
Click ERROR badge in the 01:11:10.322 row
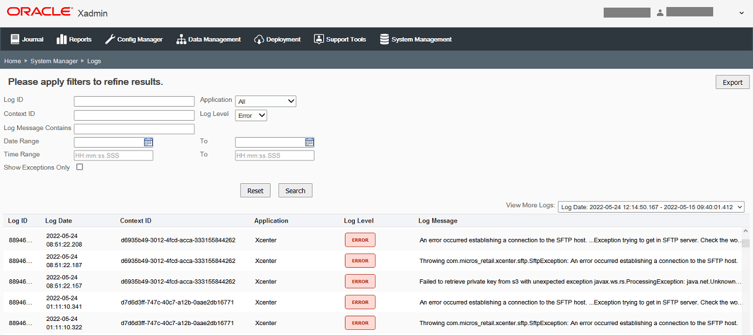click(x=360, y=323)
